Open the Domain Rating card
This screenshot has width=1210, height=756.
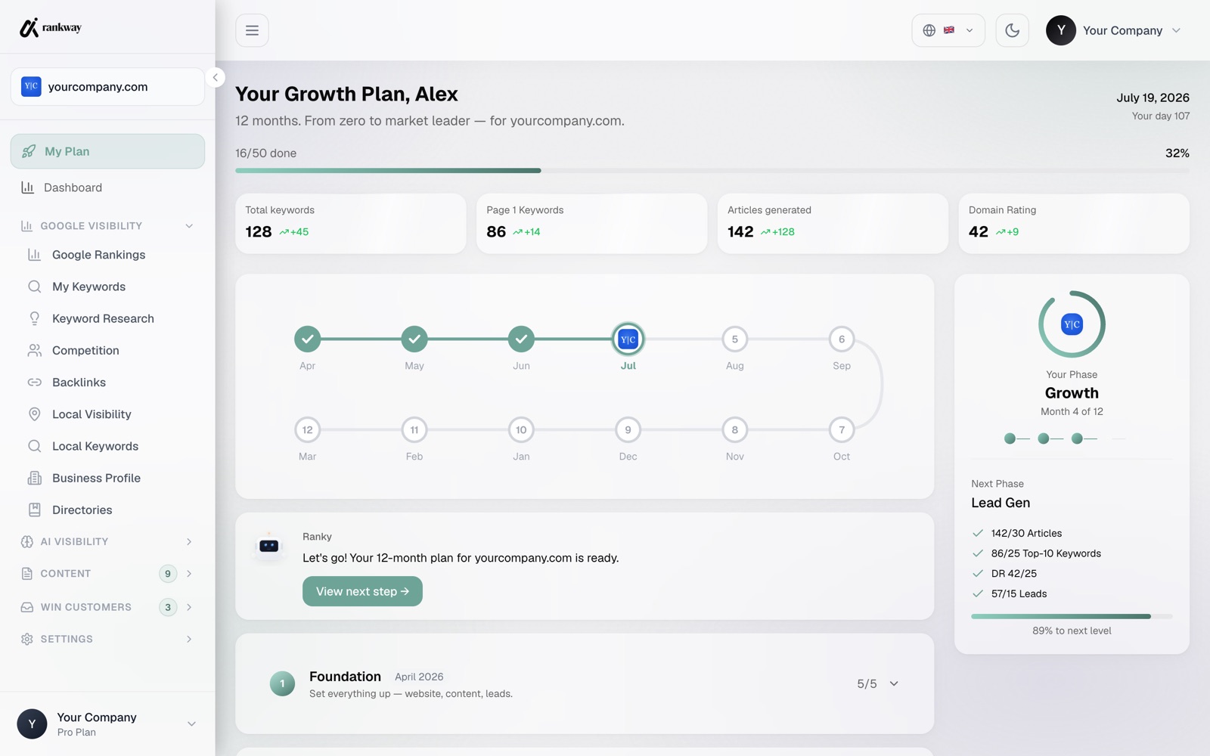tap(1074, 223)
